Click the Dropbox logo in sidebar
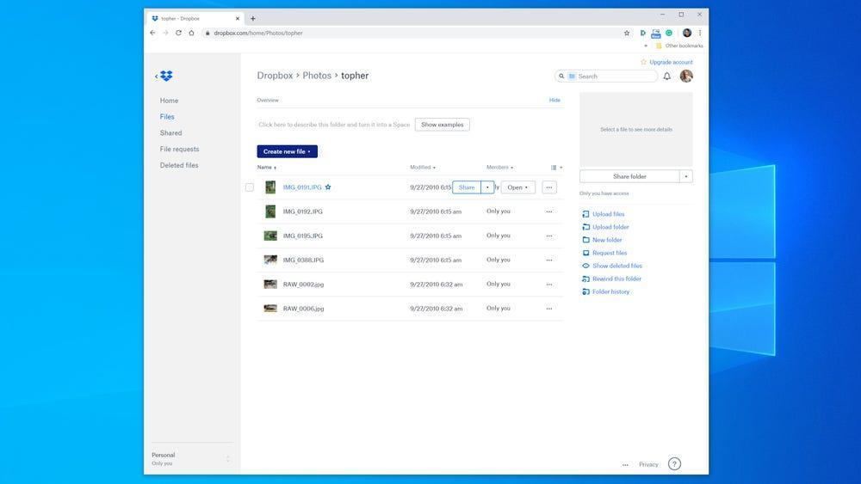This screenshot has width=861, height=484. click(166, 76)
